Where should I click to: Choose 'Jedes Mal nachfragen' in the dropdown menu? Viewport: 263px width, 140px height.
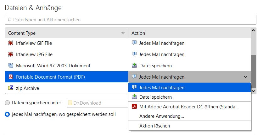(x=162, y=88)
